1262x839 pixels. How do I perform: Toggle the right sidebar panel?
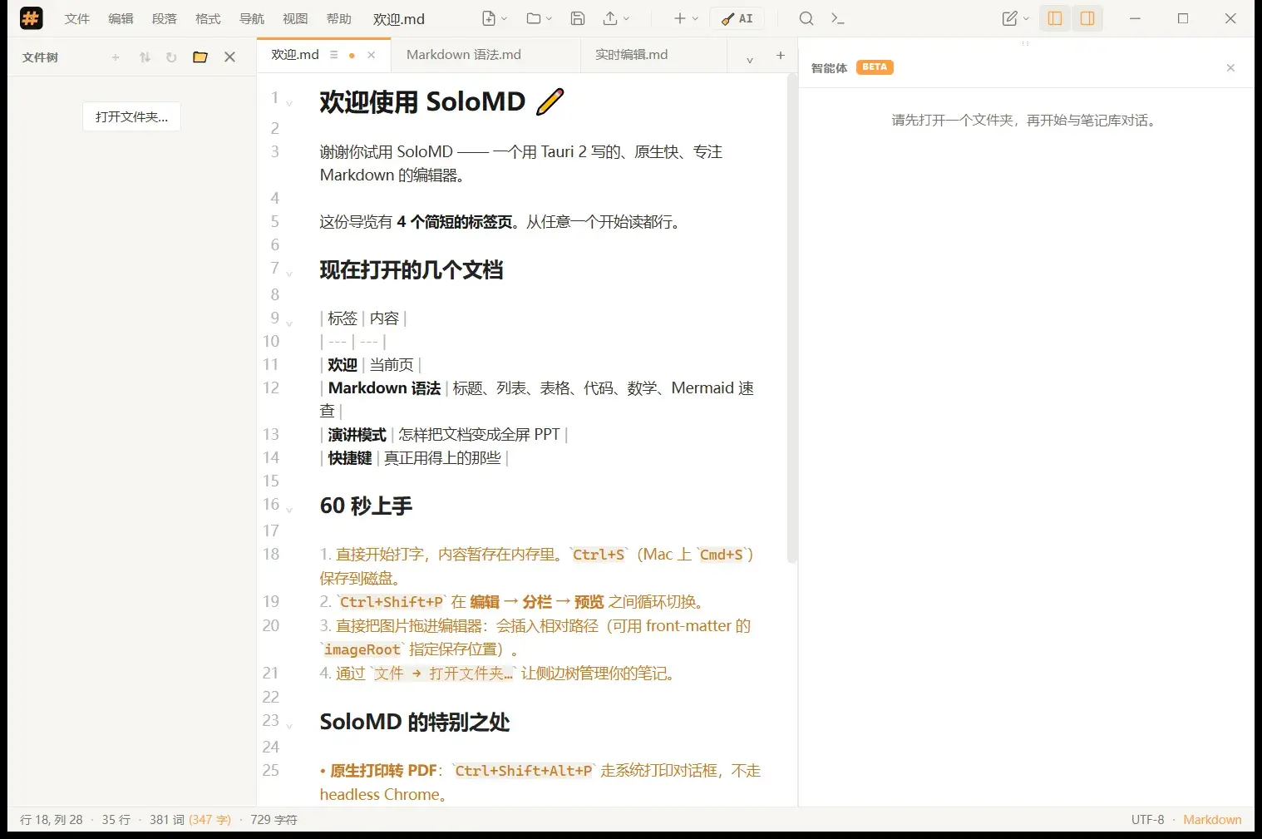(1087, 18)
